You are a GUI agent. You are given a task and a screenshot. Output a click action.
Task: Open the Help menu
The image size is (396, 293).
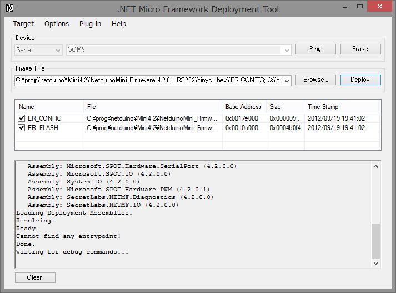119,24
